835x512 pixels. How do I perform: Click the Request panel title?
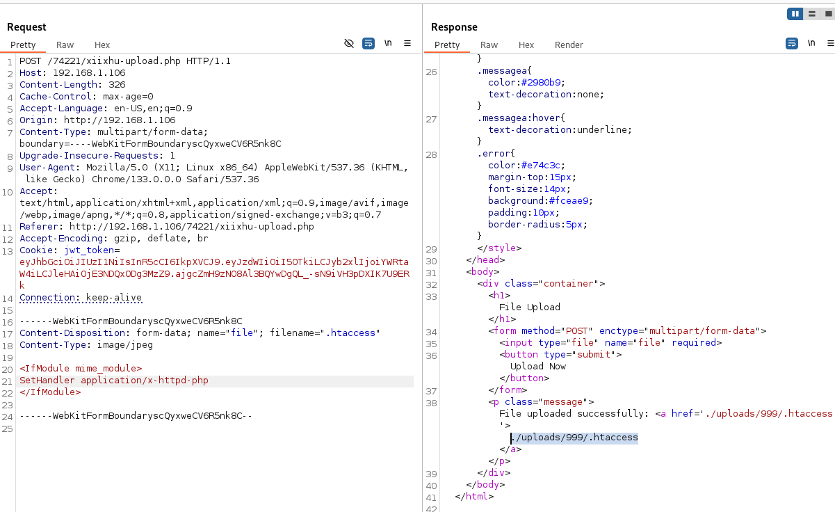pyautogui.click(x=26, y=27)
